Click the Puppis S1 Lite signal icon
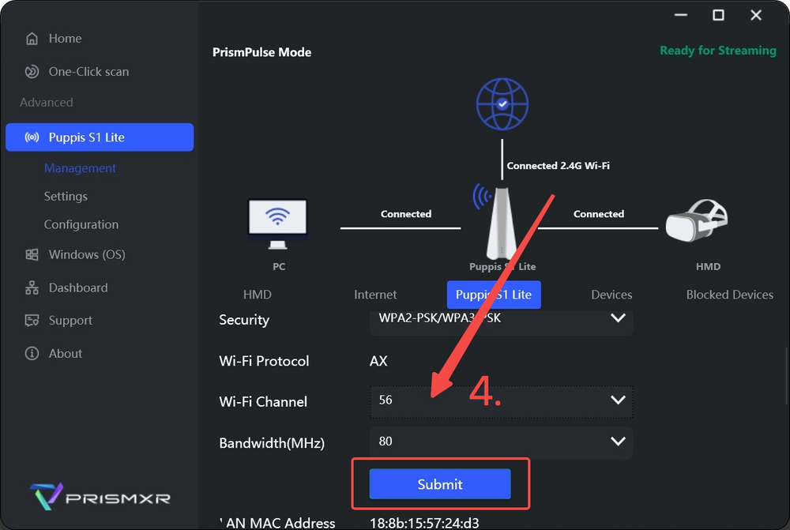This screenshot has height=530, width=790. (32, 137)
